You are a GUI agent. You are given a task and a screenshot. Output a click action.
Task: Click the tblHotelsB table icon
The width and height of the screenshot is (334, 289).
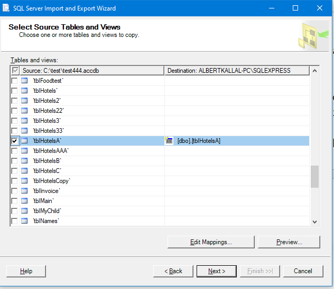(x=24, y=161)
